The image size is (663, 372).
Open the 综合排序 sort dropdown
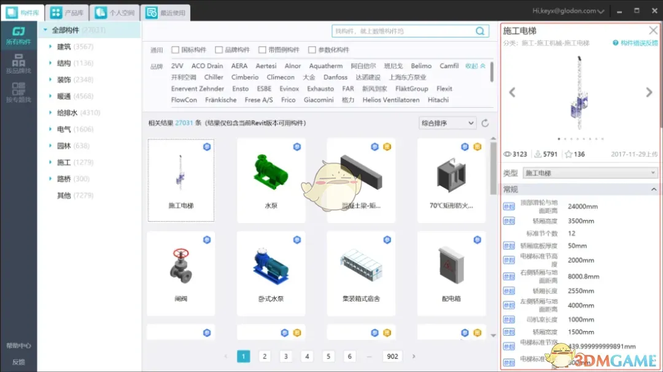pos(448,123)
